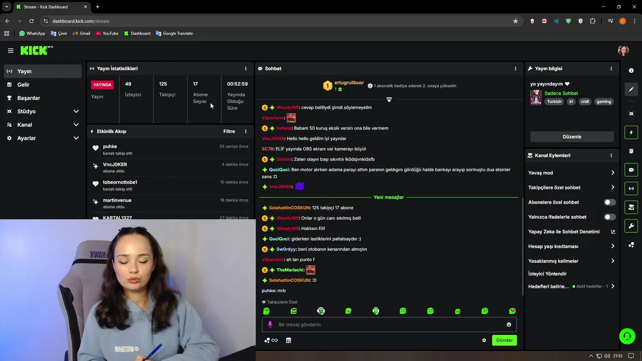Viewport: 642px width, 361px height.
Task: Click the wrench tools icon in right rail
Action: (x=631, y=226)
